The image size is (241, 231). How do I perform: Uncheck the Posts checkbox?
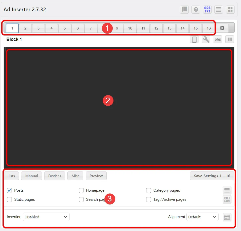(9, 190)
